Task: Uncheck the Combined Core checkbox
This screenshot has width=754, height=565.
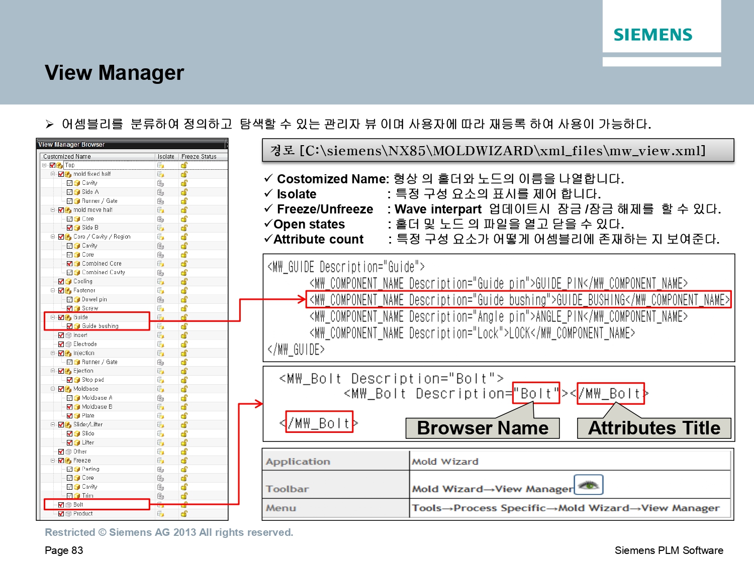Action: click(69, 264)
